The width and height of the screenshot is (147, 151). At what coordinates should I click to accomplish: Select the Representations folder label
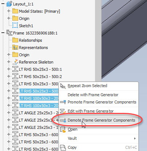33,48
